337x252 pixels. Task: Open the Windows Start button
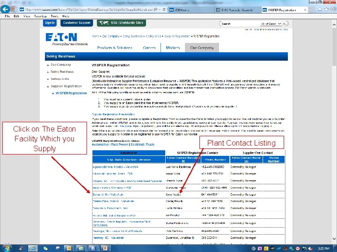click(6, 248)
